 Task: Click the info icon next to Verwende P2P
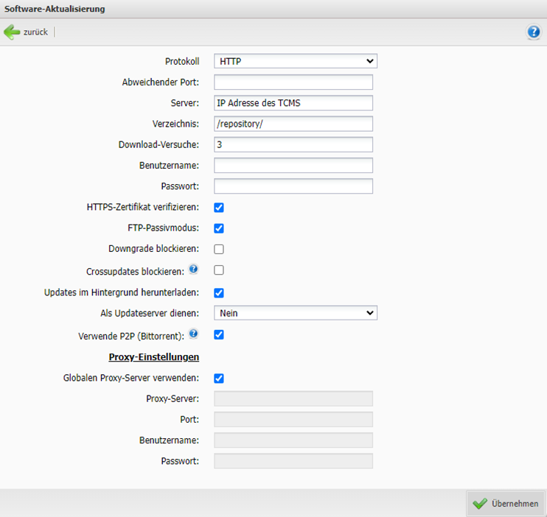coord(194,334)
